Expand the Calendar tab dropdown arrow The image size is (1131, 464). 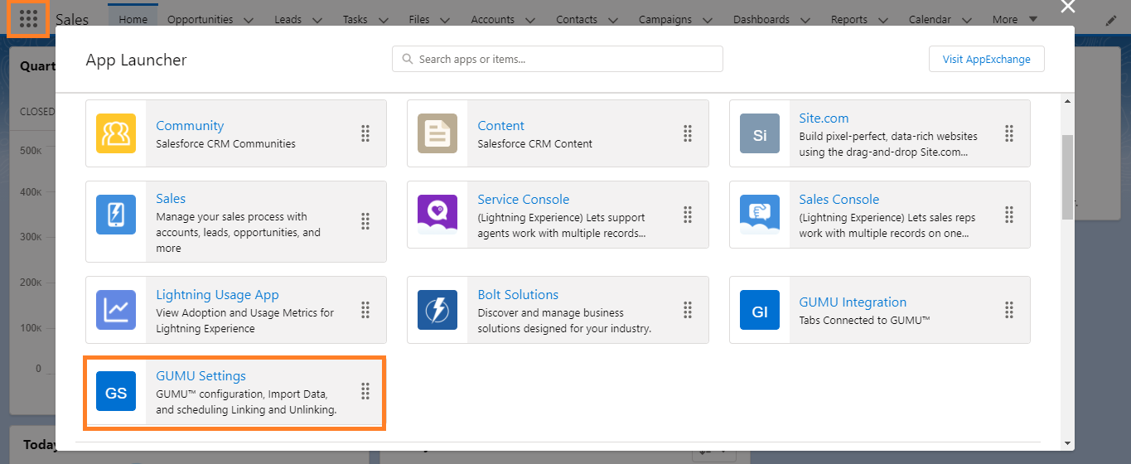968,20
